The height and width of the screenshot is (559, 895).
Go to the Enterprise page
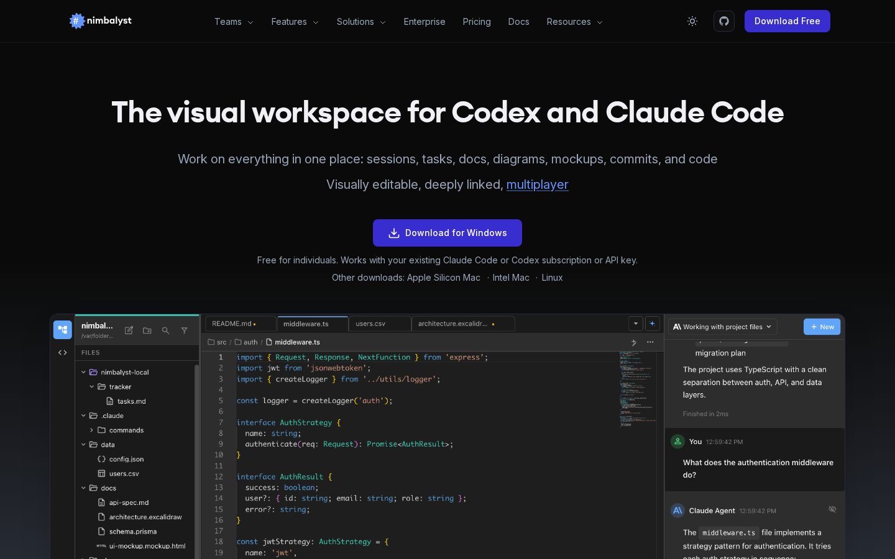pyautogui.click(x=425, y=22)
